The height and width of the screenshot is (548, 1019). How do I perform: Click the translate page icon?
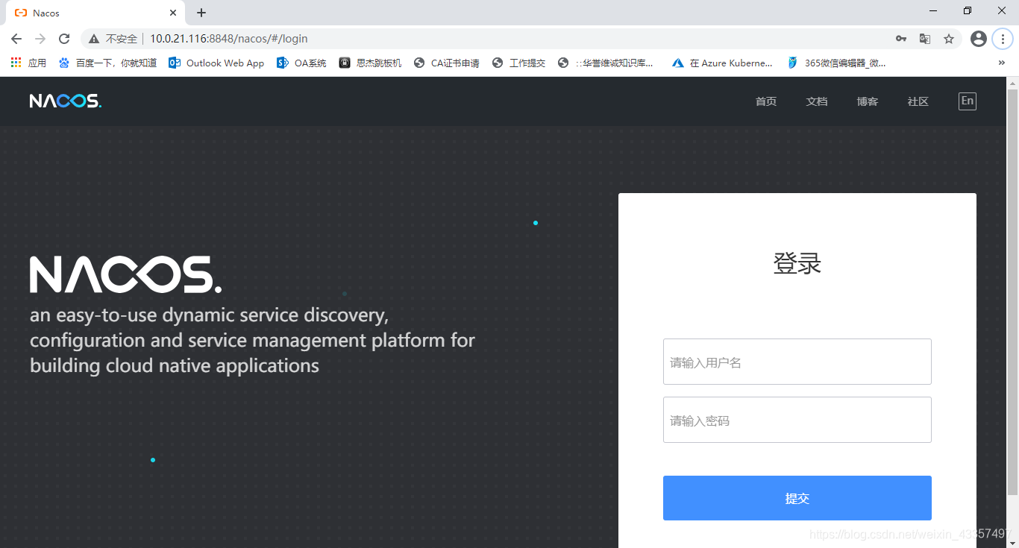point(925,39)
